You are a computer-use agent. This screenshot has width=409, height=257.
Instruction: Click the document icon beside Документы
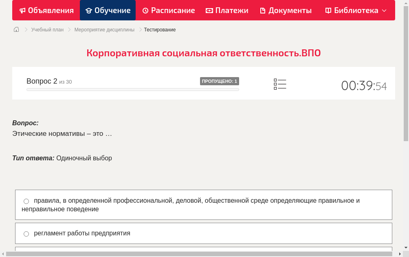click(x=263, y=10)
